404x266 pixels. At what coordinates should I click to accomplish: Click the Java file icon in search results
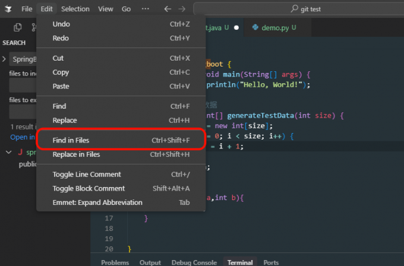point(20,152)
